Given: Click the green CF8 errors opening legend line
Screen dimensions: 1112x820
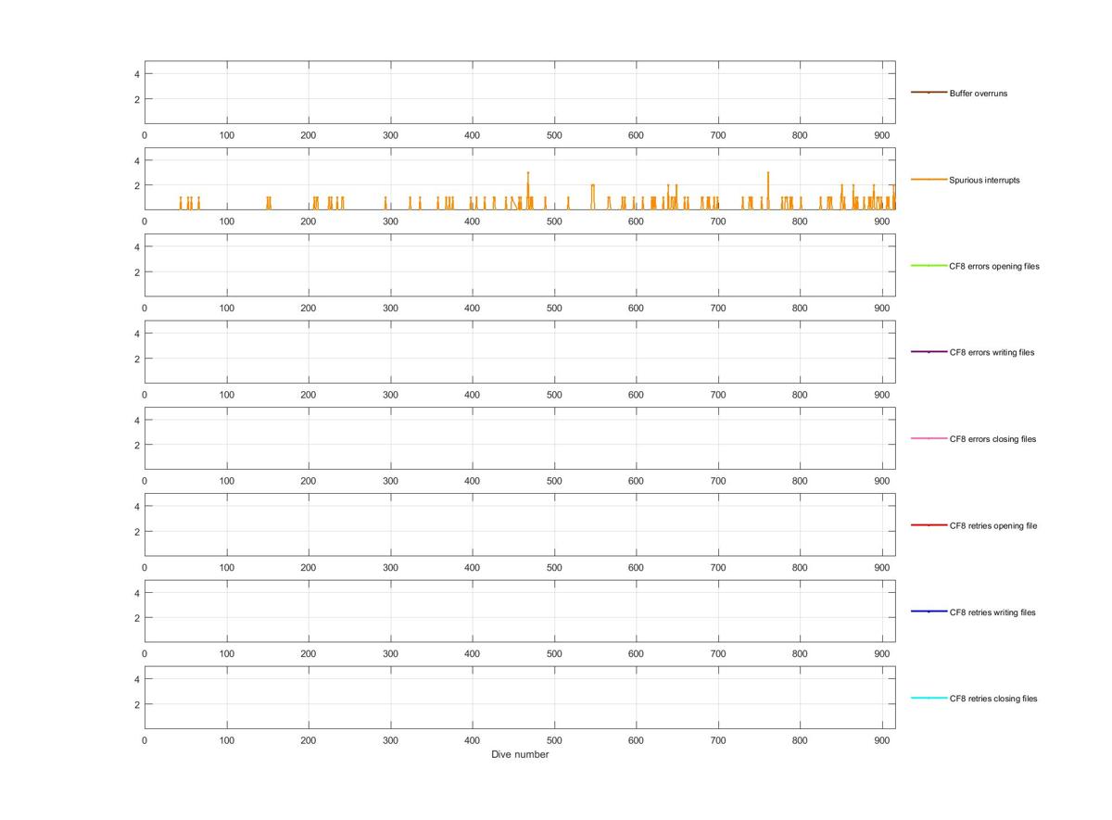Looking at the screenshot, I should [x=929, y=266].
